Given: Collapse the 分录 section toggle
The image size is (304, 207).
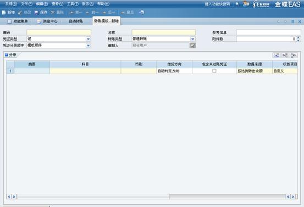Looking at the screenshot, I should point(6,55).
